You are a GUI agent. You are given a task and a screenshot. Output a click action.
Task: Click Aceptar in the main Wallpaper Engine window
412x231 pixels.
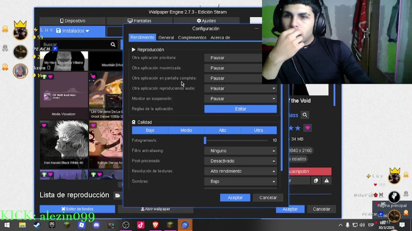coord(290,209)
